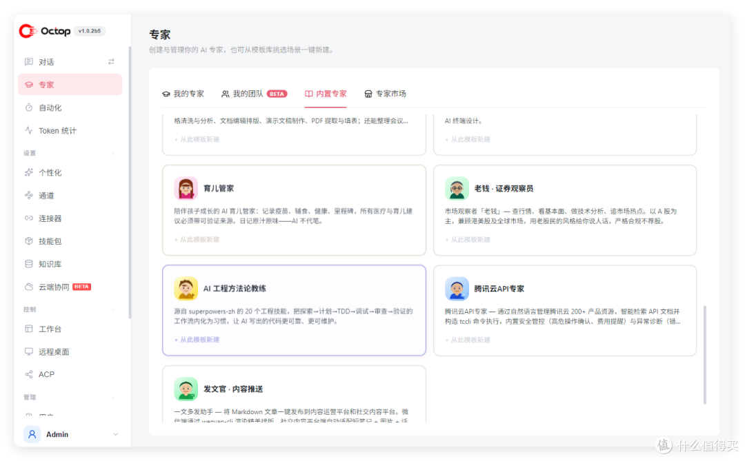Open 远程桌面 in the sidebar
This screenshot has height=461, width=745.
point(70,352)
